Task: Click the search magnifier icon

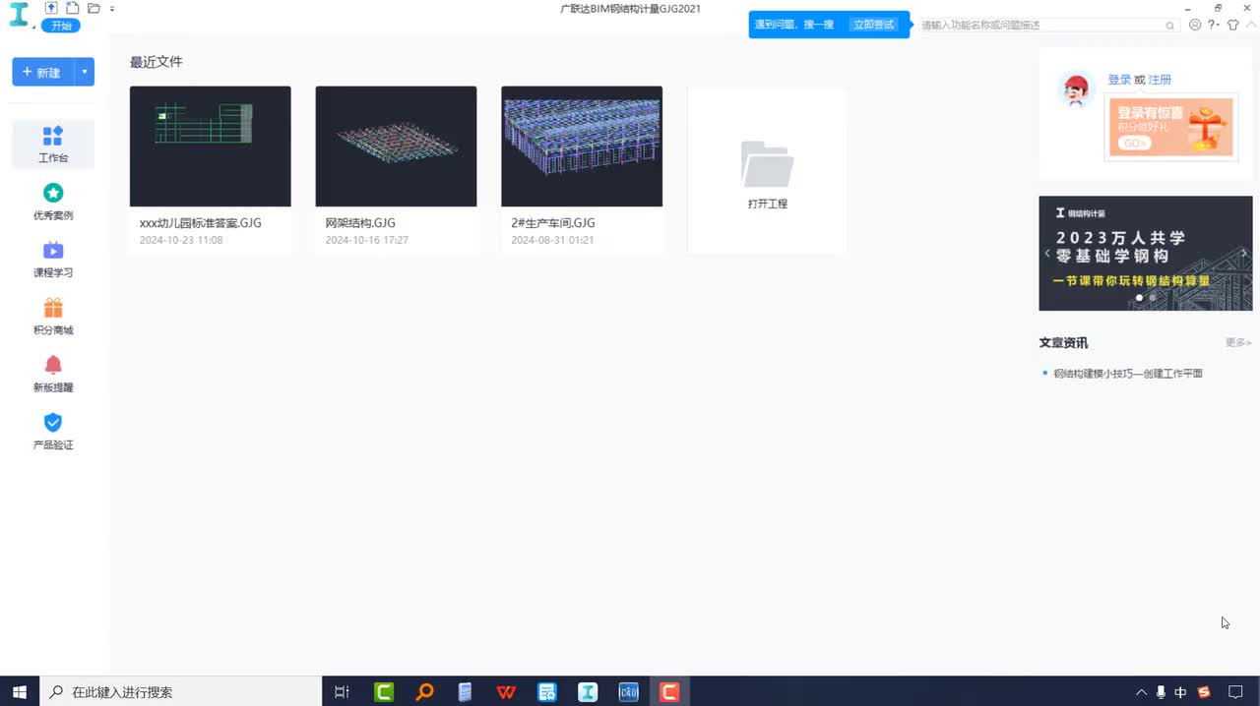Action: (1170, 26)
